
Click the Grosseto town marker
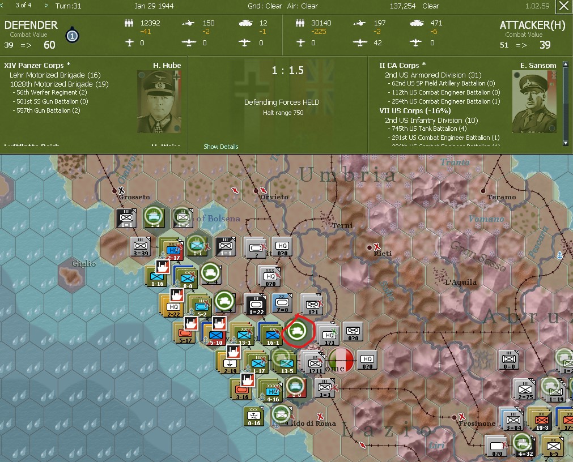point(114,191)
